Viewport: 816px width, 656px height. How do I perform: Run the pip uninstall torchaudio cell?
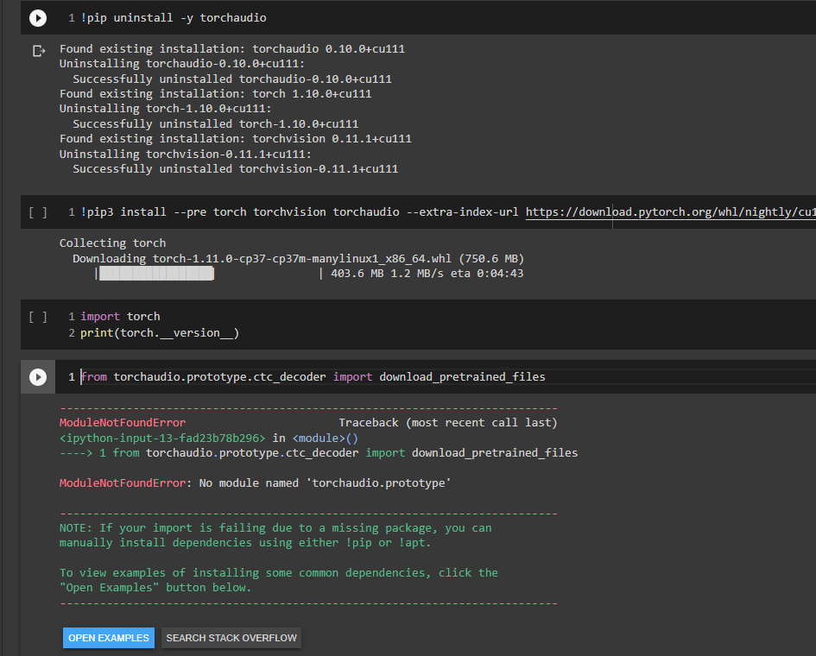click(x=37, y=17)
